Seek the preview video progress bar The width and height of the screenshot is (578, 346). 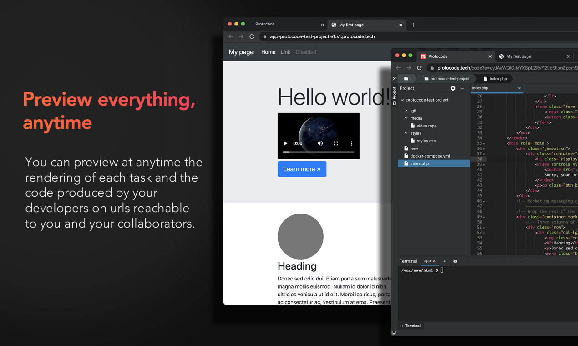point(319,152)
